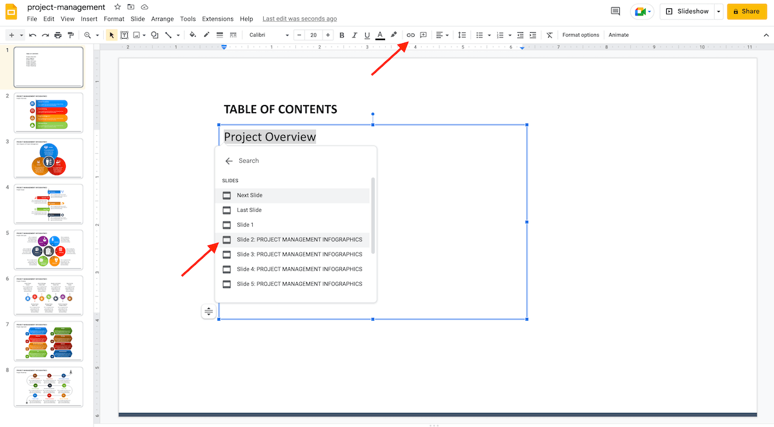774x427 pixels.
Task: Choose the Next Slide link option
Action: (292, 195)
